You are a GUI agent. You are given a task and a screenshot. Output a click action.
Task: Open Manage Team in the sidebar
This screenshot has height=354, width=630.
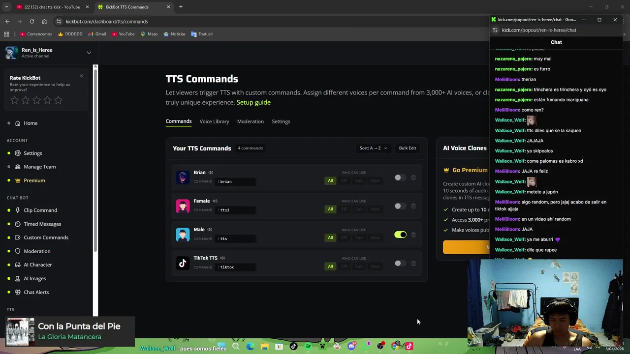pyautogui.click(x=39, y=167)
